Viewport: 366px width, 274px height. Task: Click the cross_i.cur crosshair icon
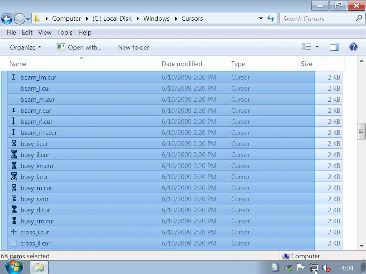(14, 232)
